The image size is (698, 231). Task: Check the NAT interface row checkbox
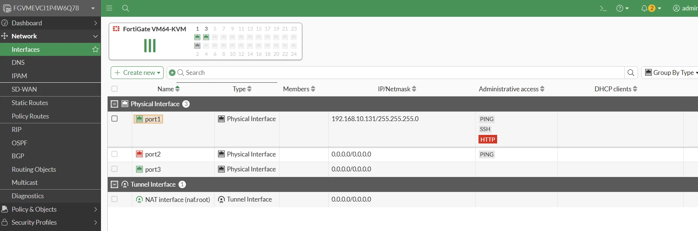pos(114,199)
